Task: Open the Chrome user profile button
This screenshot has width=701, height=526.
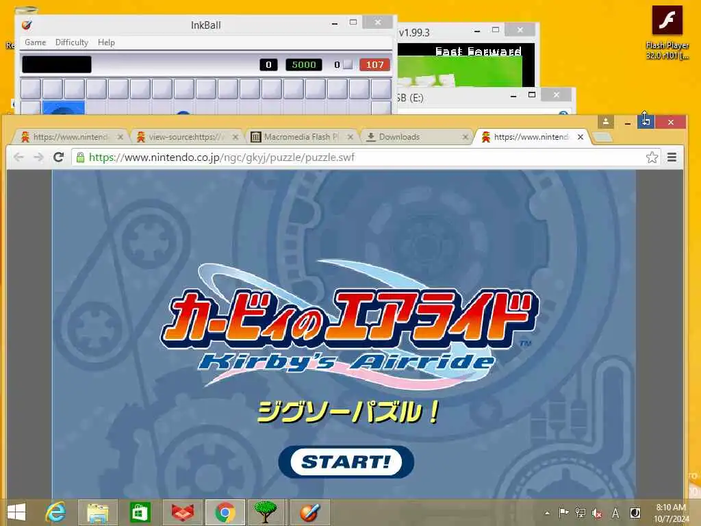Action: click(x=606, y=122)
